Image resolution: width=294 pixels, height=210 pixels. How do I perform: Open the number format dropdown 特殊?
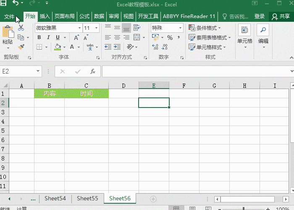click(180, 28)
